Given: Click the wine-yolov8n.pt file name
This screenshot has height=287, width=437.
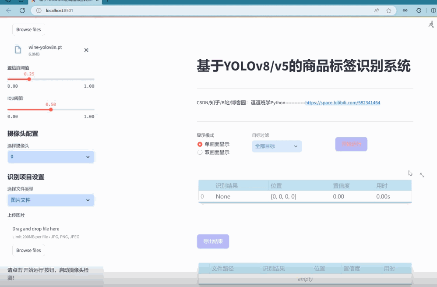Looking at the screenshot, I should [45, 47].
